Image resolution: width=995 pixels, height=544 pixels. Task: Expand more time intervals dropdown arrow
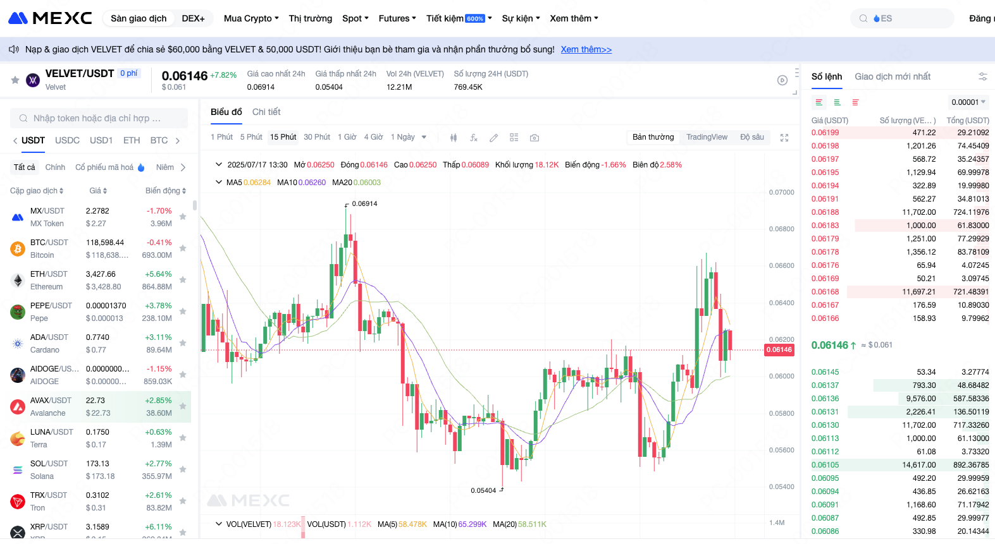424,137
